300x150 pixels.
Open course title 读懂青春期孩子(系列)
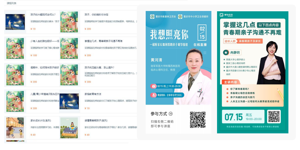(x=96, y=121)
